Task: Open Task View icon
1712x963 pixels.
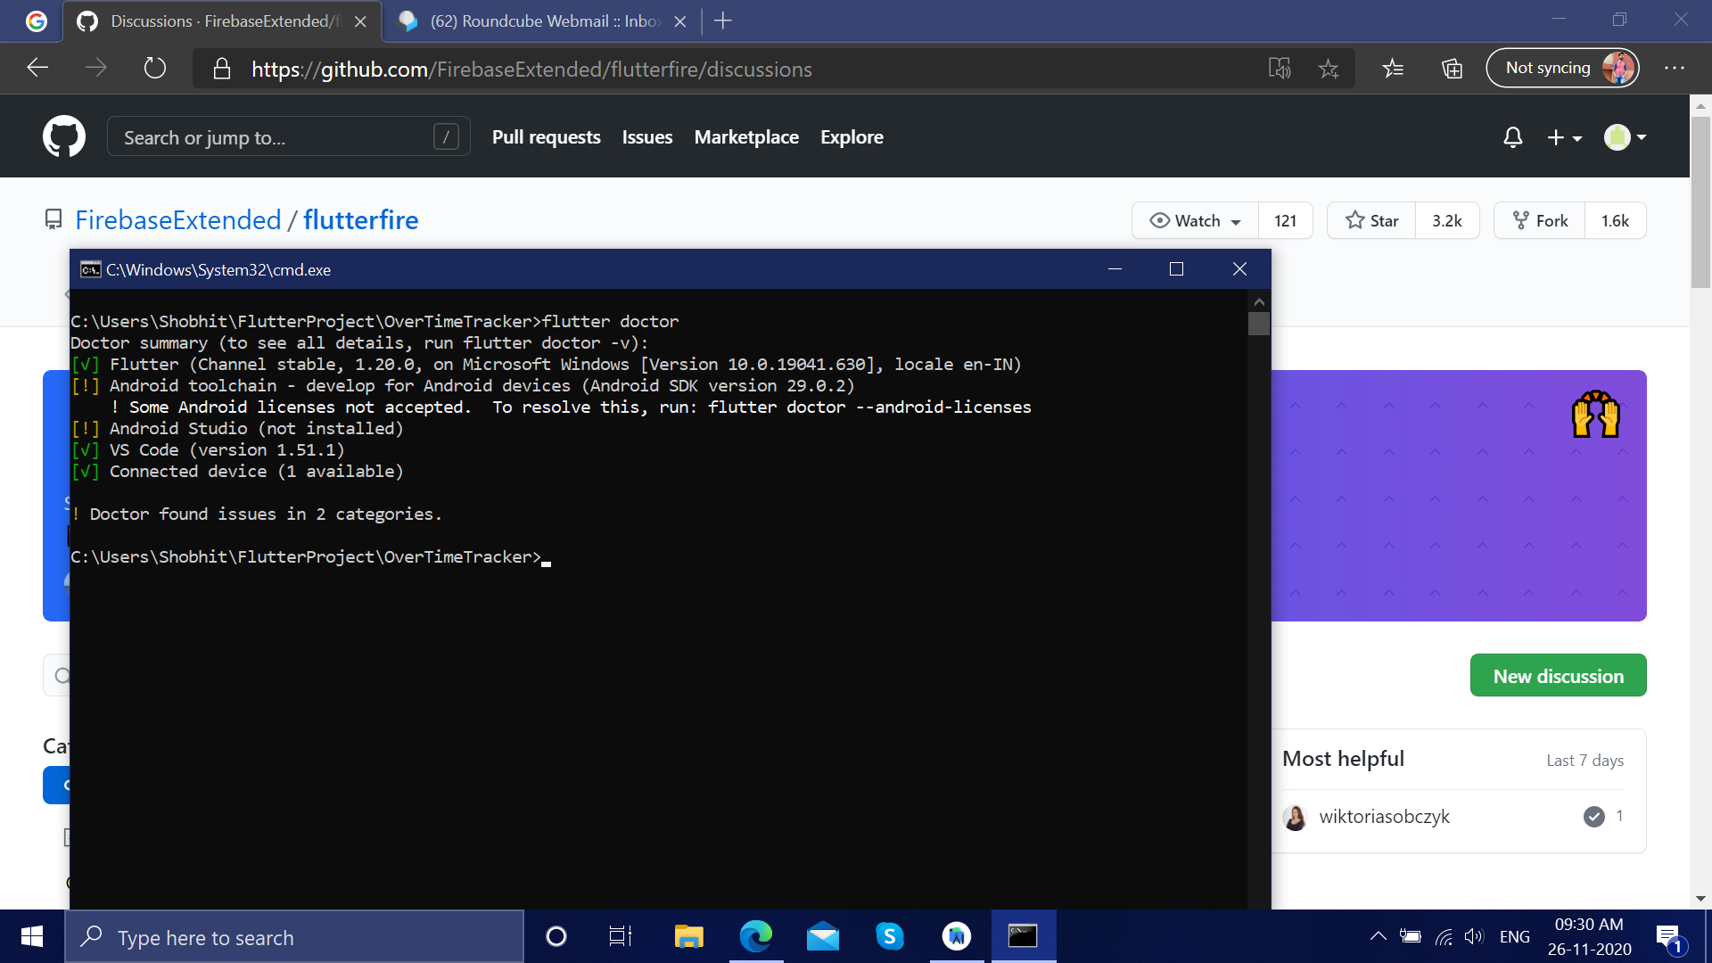Action: click(621, 936)
